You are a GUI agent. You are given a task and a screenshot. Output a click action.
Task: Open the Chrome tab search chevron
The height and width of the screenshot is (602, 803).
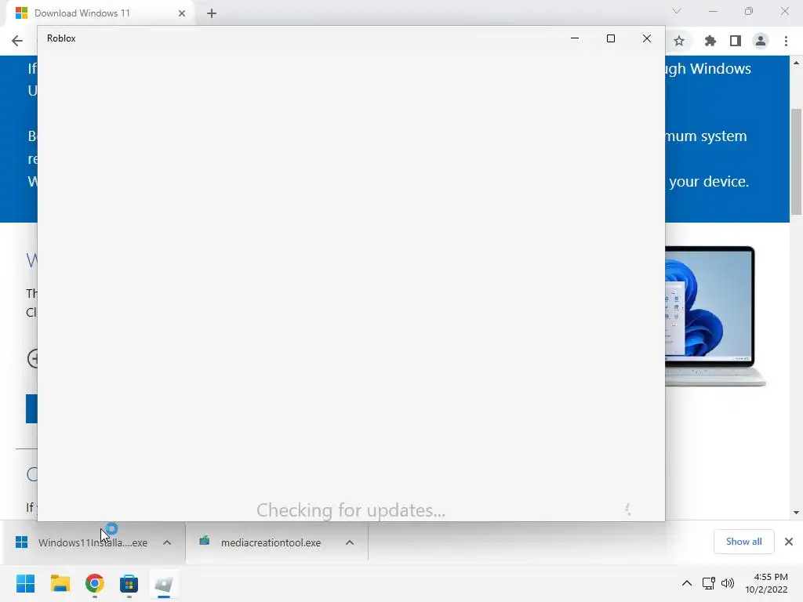[x=677, y=11]
